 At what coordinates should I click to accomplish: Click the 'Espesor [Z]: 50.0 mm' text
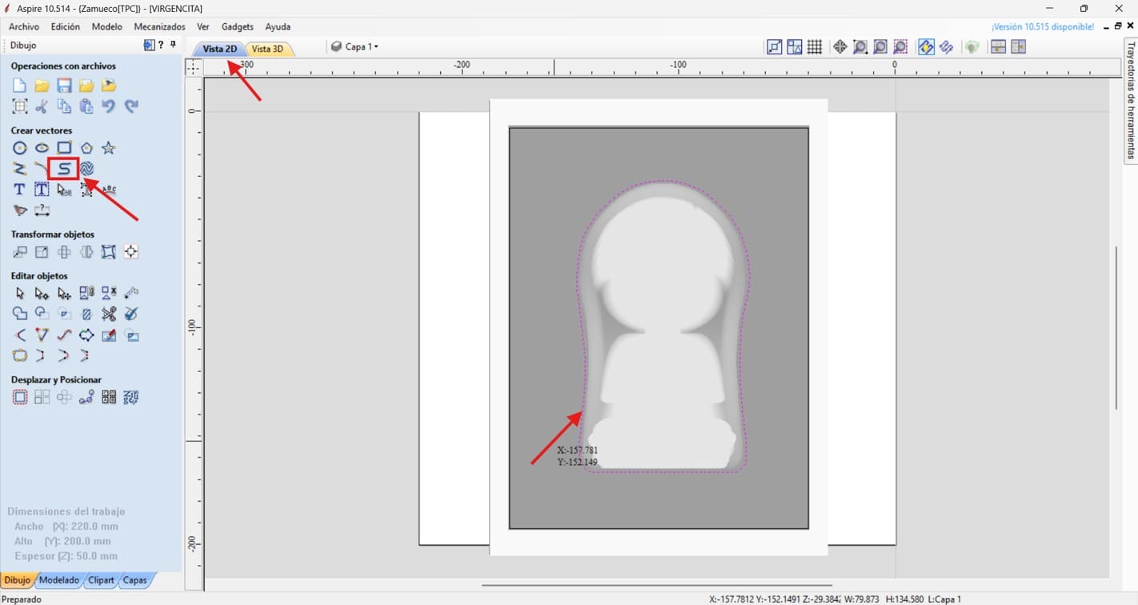(66, 555)
